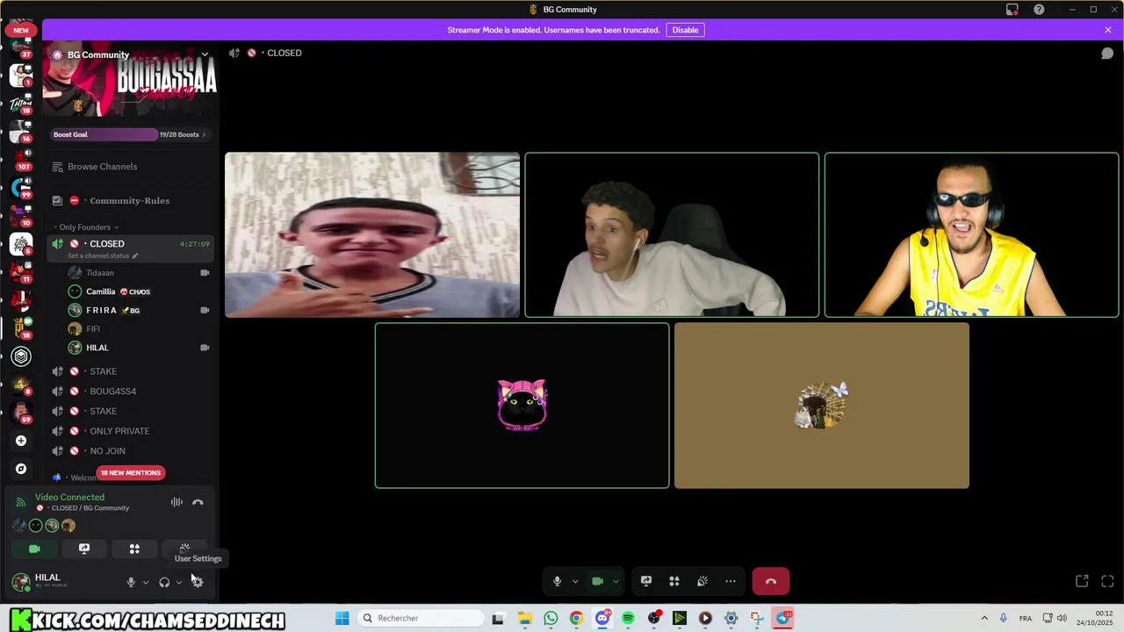
Task: Open Google Chrome from the taskbar
Action: pyautogui.click(x=576, y=618)
